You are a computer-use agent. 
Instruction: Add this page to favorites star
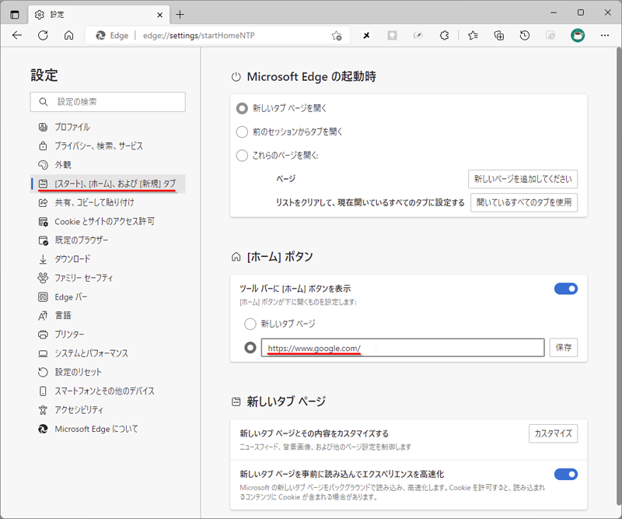(337, 36)
